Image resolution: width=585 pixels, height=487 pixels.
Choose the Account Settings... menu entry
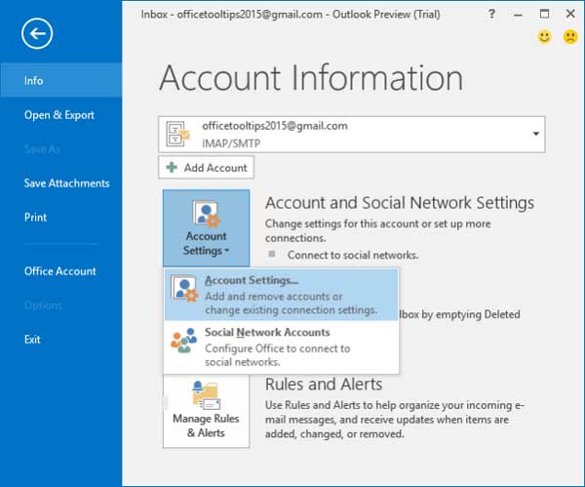[x=282, y=295]
